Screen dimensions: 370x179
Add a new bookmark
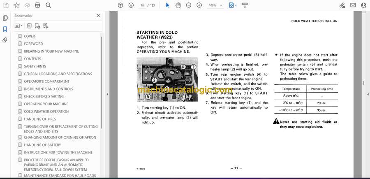tap(37, 26)
